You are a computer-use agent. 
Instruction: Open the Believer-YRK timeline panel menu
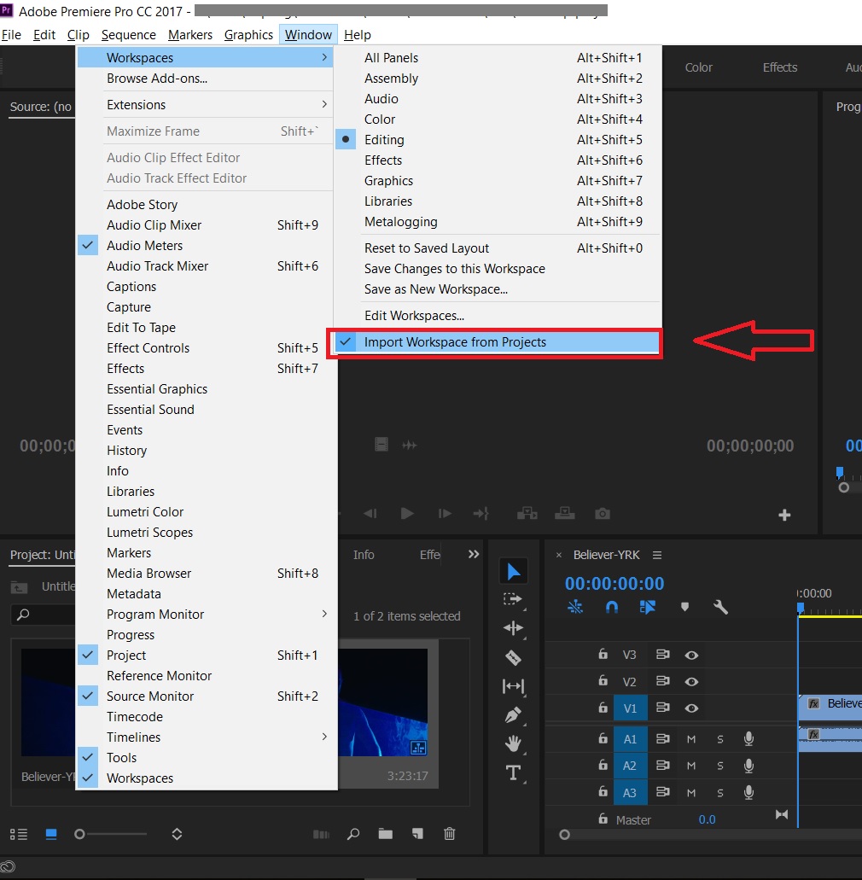(657, 555)
